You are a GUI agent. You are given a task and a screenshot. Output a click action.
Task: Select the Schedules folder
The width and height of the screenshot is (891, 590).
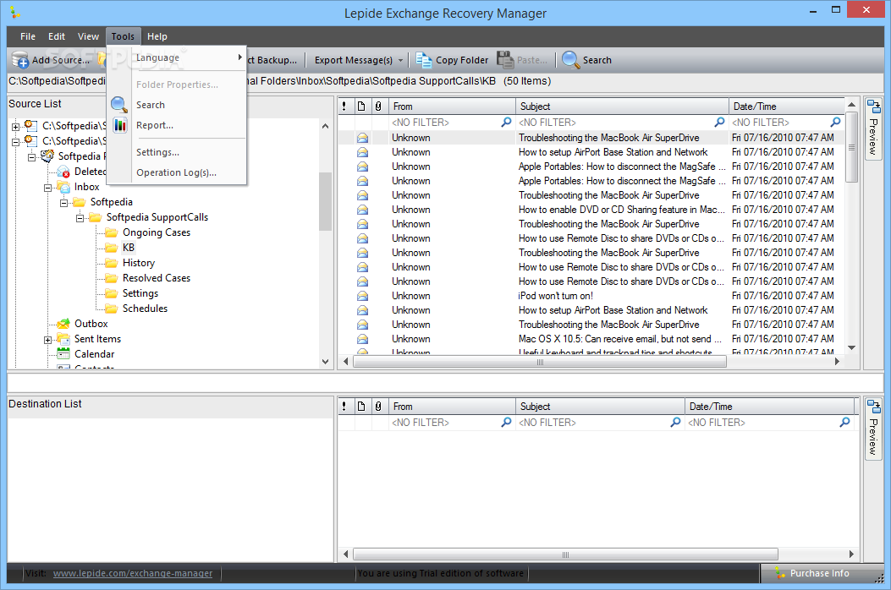coord(145,309)
